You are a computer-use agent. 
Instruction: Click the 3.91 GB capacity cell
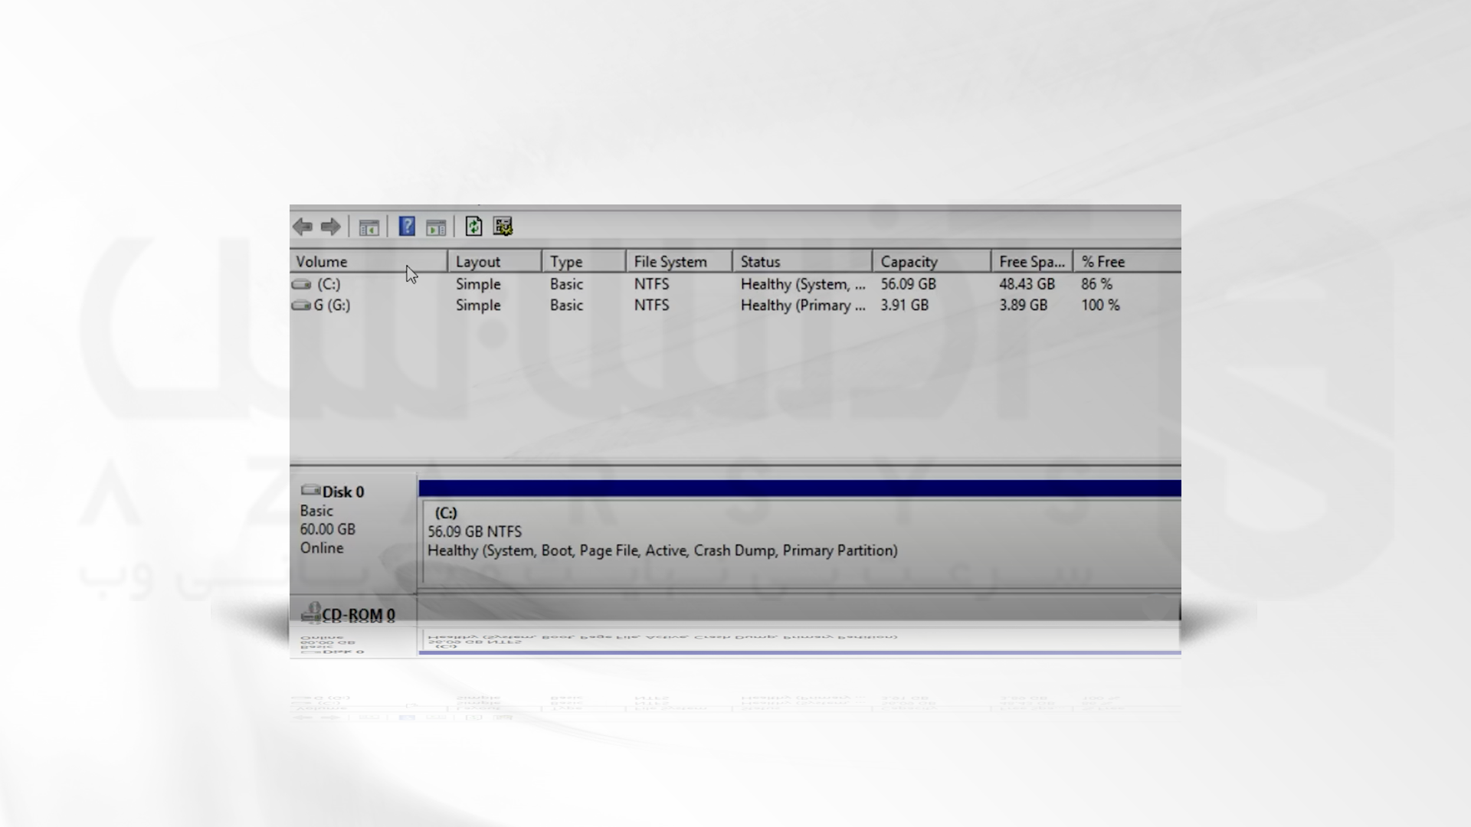point(904,306)
